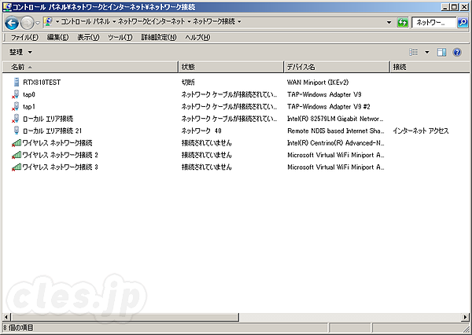Screen dimensions: 472x335
Task: Expand the view options dropdown arrow
Action: [x=427, y=52]
